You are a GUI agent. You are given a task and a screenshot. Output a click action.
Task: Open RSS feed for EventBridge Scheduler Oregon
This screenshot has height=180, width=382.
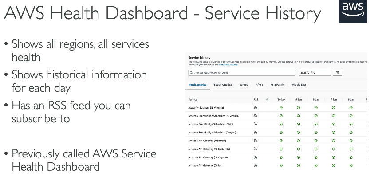tap(256, 133)
